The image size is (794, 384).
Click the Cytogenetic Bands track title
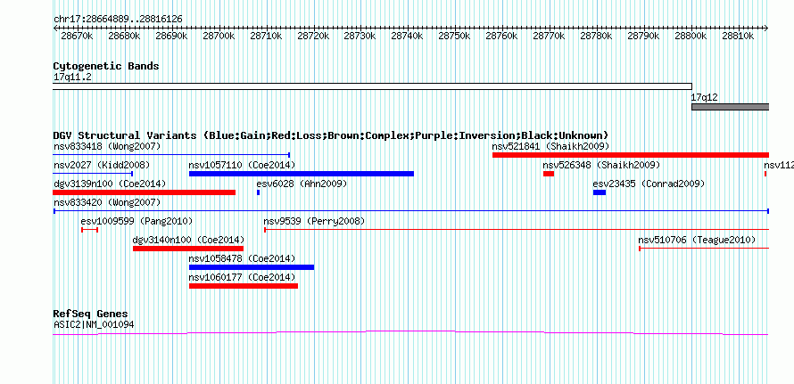(106, 66)
